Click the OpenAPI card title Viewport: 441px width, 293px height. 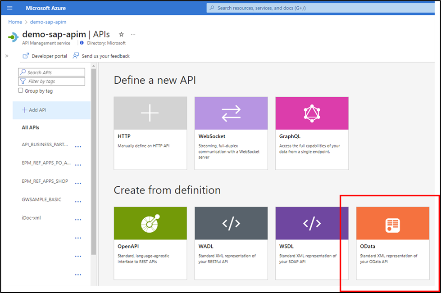128,246
